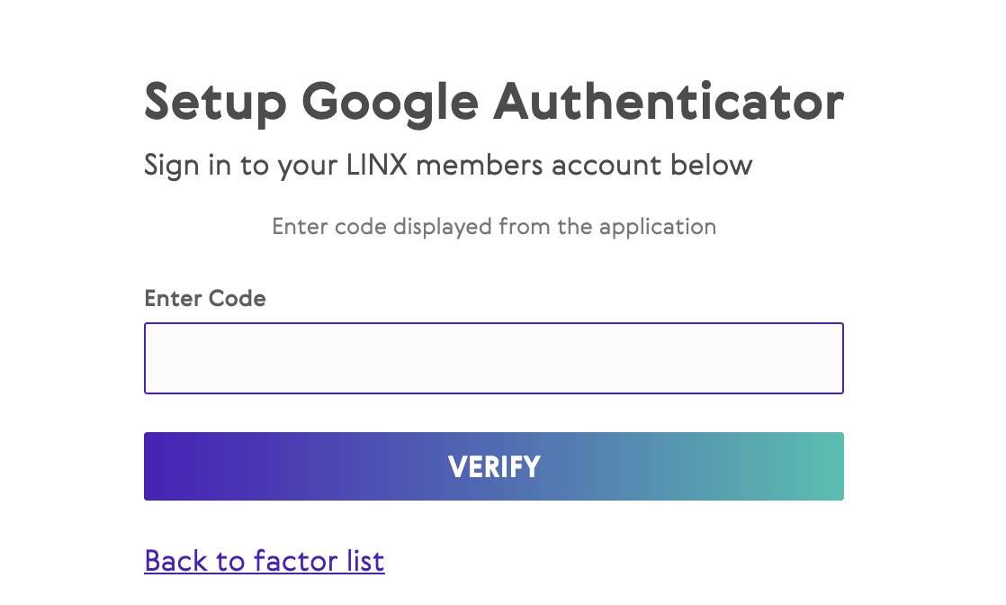Click the word Authenticator in the heading
Viewport: 1006px width, 605px height.
tap(669, 103)
